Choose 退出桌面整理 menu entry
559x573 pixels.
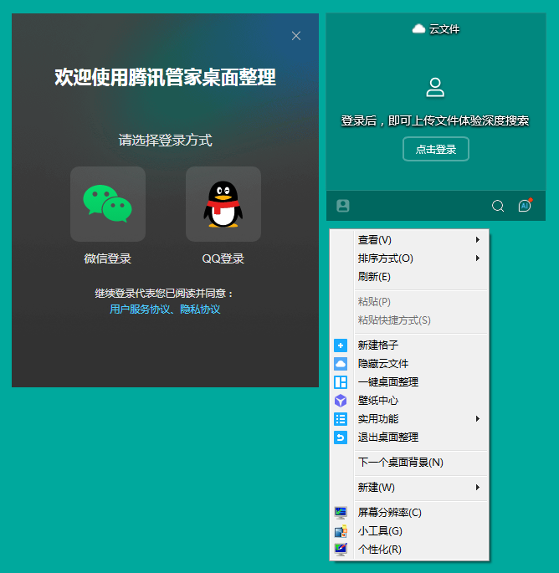[388, 437]
